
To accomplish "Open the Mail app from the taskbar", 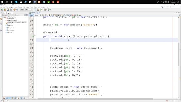I will click(21, 2).
